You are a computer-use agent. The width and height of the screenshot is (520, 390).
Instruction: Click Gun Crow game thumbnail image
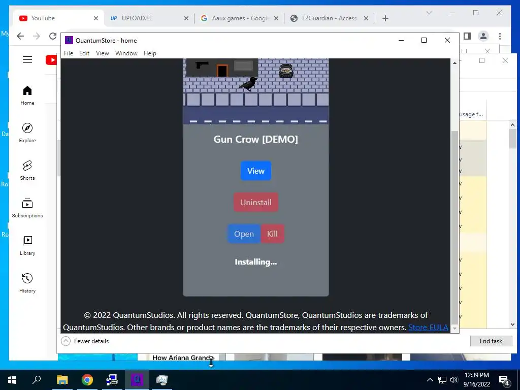click(256, 91)
